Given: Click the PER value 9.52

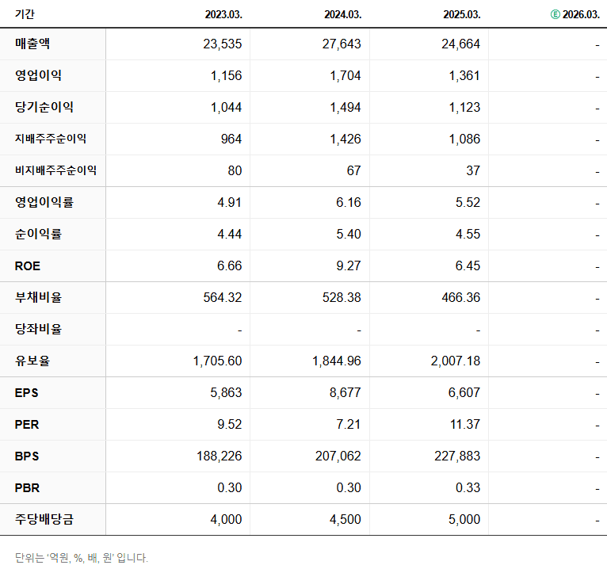Looking at the screenshot, I should pyautogui.click(x=230, y=425).
